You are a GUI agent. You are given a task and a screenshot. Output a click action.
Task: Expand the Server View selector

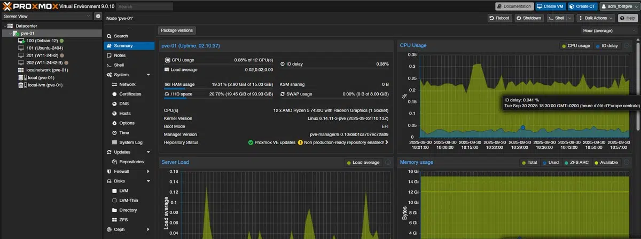(x=46, y=17)
